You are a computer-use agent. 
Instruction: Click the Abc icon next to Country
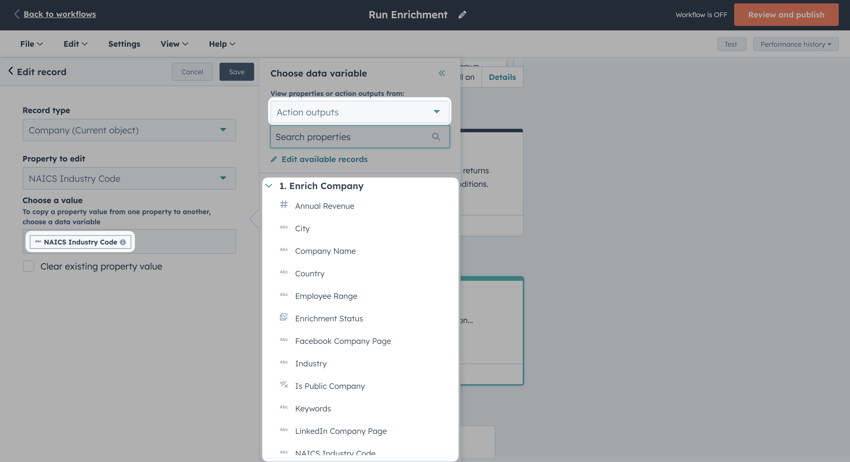[x=284, y=272]
